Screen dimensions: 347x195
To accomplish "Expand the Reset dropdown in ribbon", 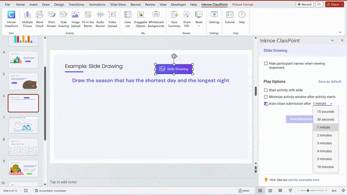I will click(199, 26).
